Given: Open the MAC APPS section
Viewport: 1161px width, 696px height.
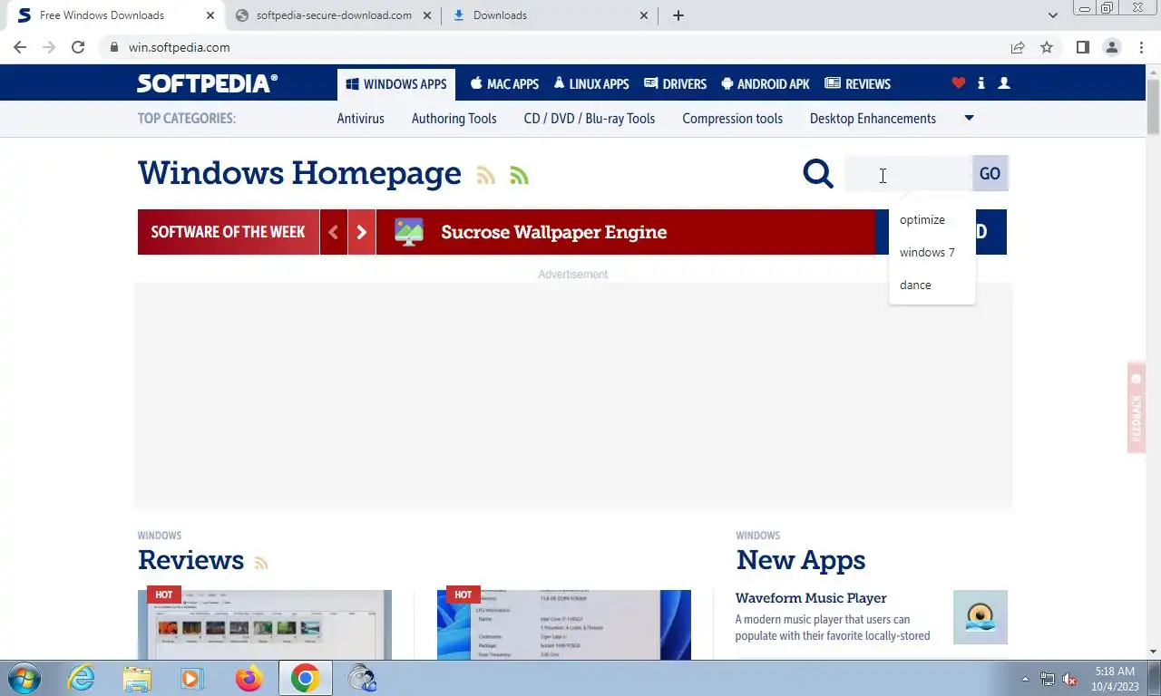Looking at the screenshot, I should pos(504,84).
